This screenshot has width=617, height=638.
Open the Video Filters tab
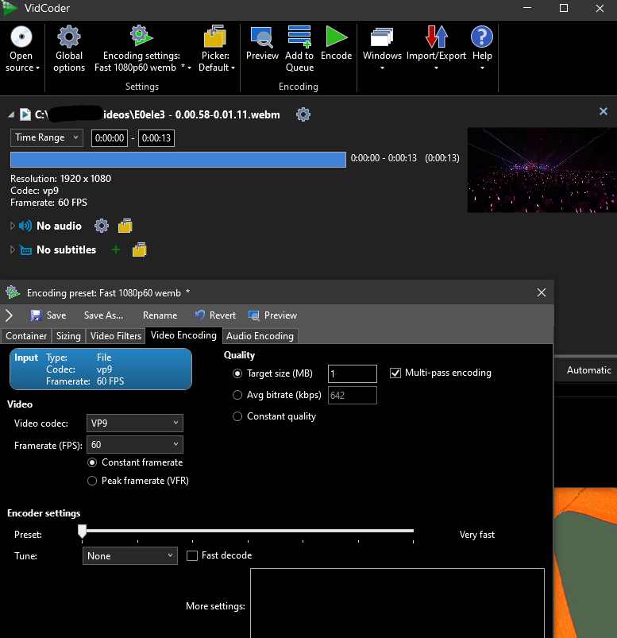(x=116, y=336)
